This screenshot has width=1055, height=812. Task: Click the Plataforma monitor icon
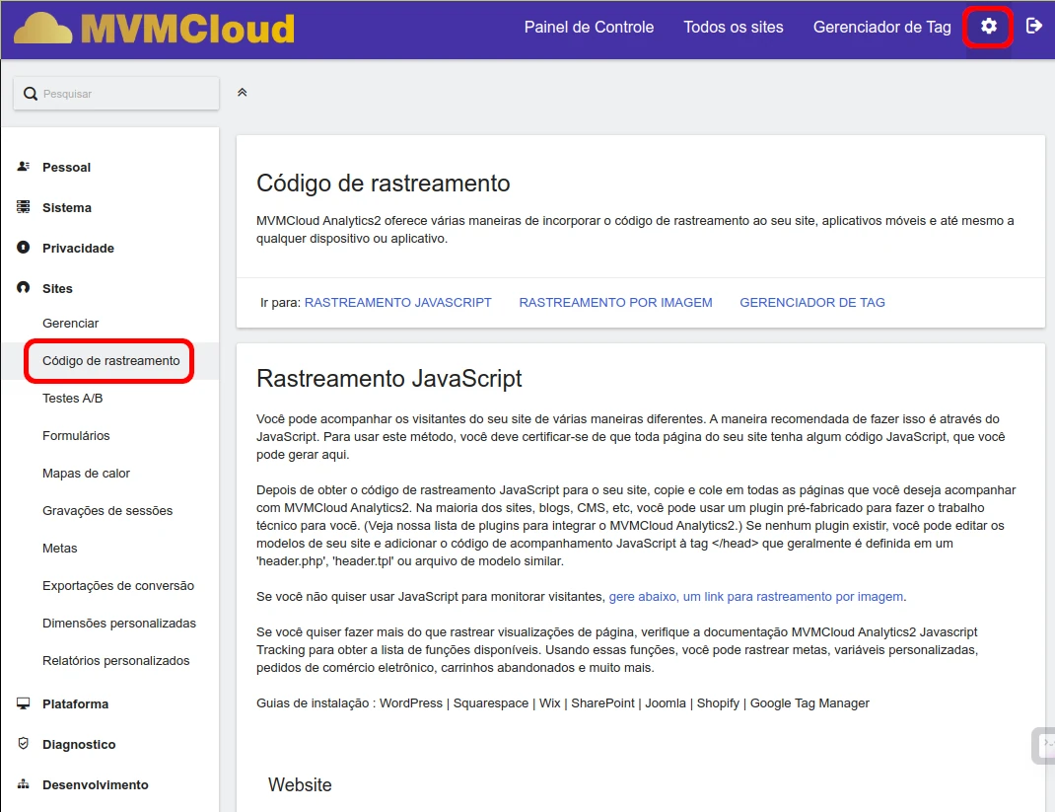coord(24,703)
